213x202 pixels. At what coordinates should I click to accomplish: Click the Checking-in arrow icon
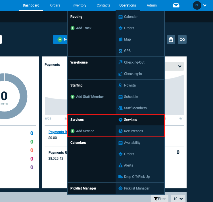[120, 74]
